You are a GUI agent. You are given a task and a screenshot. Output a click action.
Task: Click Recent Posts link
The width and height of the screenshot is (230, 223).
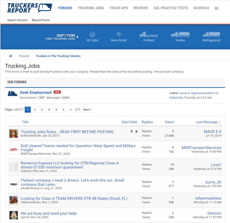41,20
